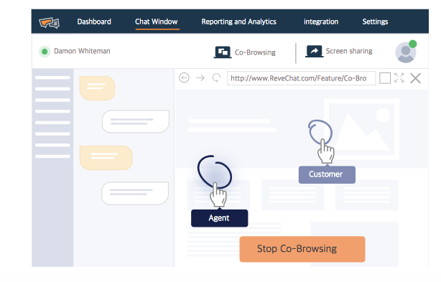
Task: Stop Co-Browsing session button
Action: point(302,249)
